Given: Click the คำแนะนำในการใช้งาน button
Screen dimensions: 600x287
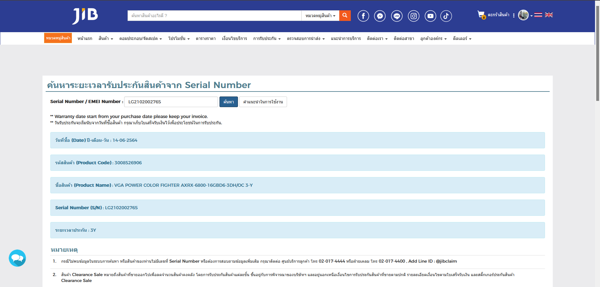Looking at the screenshot, I should pyautogui.click(x=263, y=102).
